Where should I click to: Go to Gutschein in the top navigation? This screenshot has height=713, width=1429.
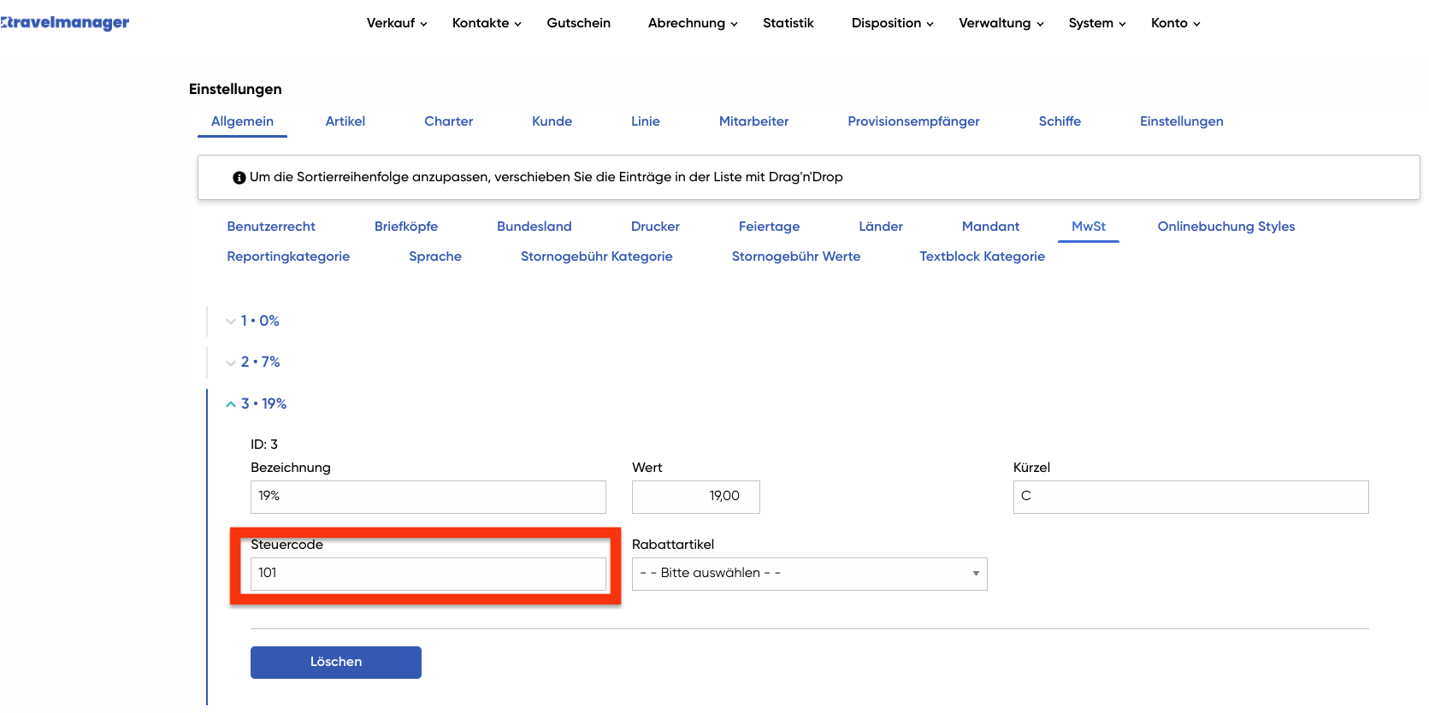579,23
